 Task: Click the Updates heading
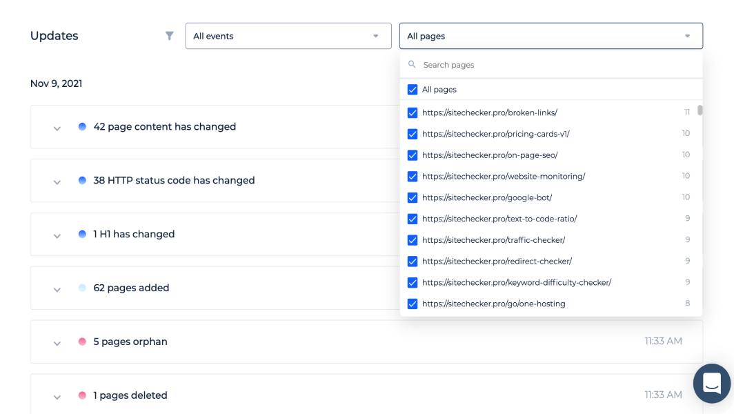pyautogui.click(x=54, y=36)
